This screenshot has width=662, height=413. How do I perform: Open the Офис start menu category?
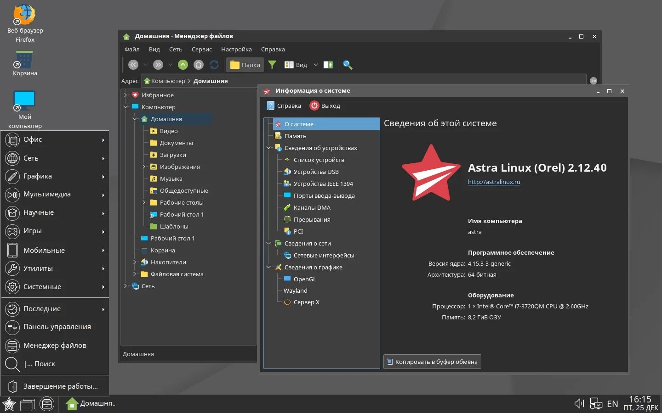pos(55,140)
